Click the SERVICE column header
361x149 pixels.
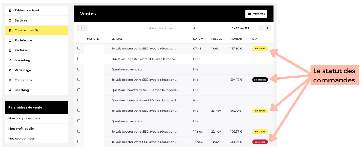[x=117, y=39]
